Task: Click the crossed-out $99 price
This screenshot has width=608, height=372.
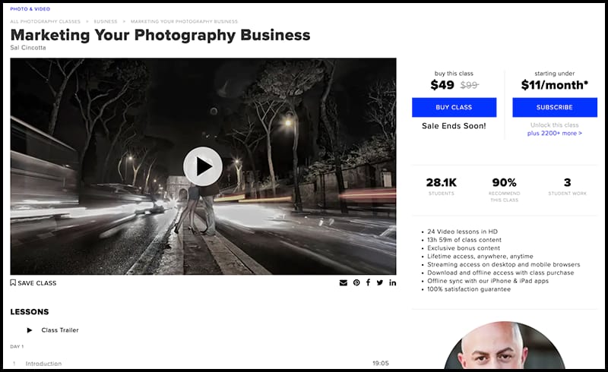Action: [469, 85]
